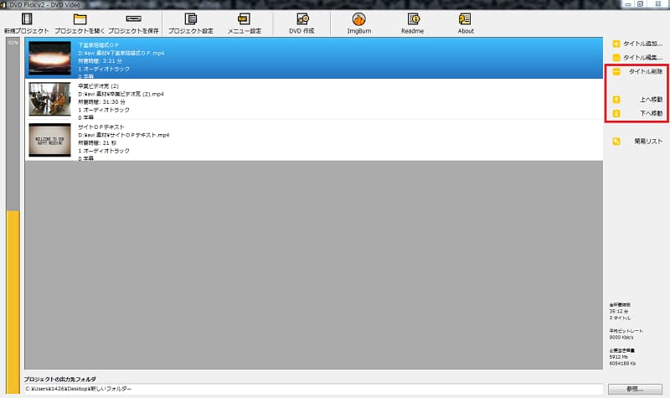670x398 pixels.
Task: Switch to 簡易リスト simple list view
Action: [x=637, y=141]
